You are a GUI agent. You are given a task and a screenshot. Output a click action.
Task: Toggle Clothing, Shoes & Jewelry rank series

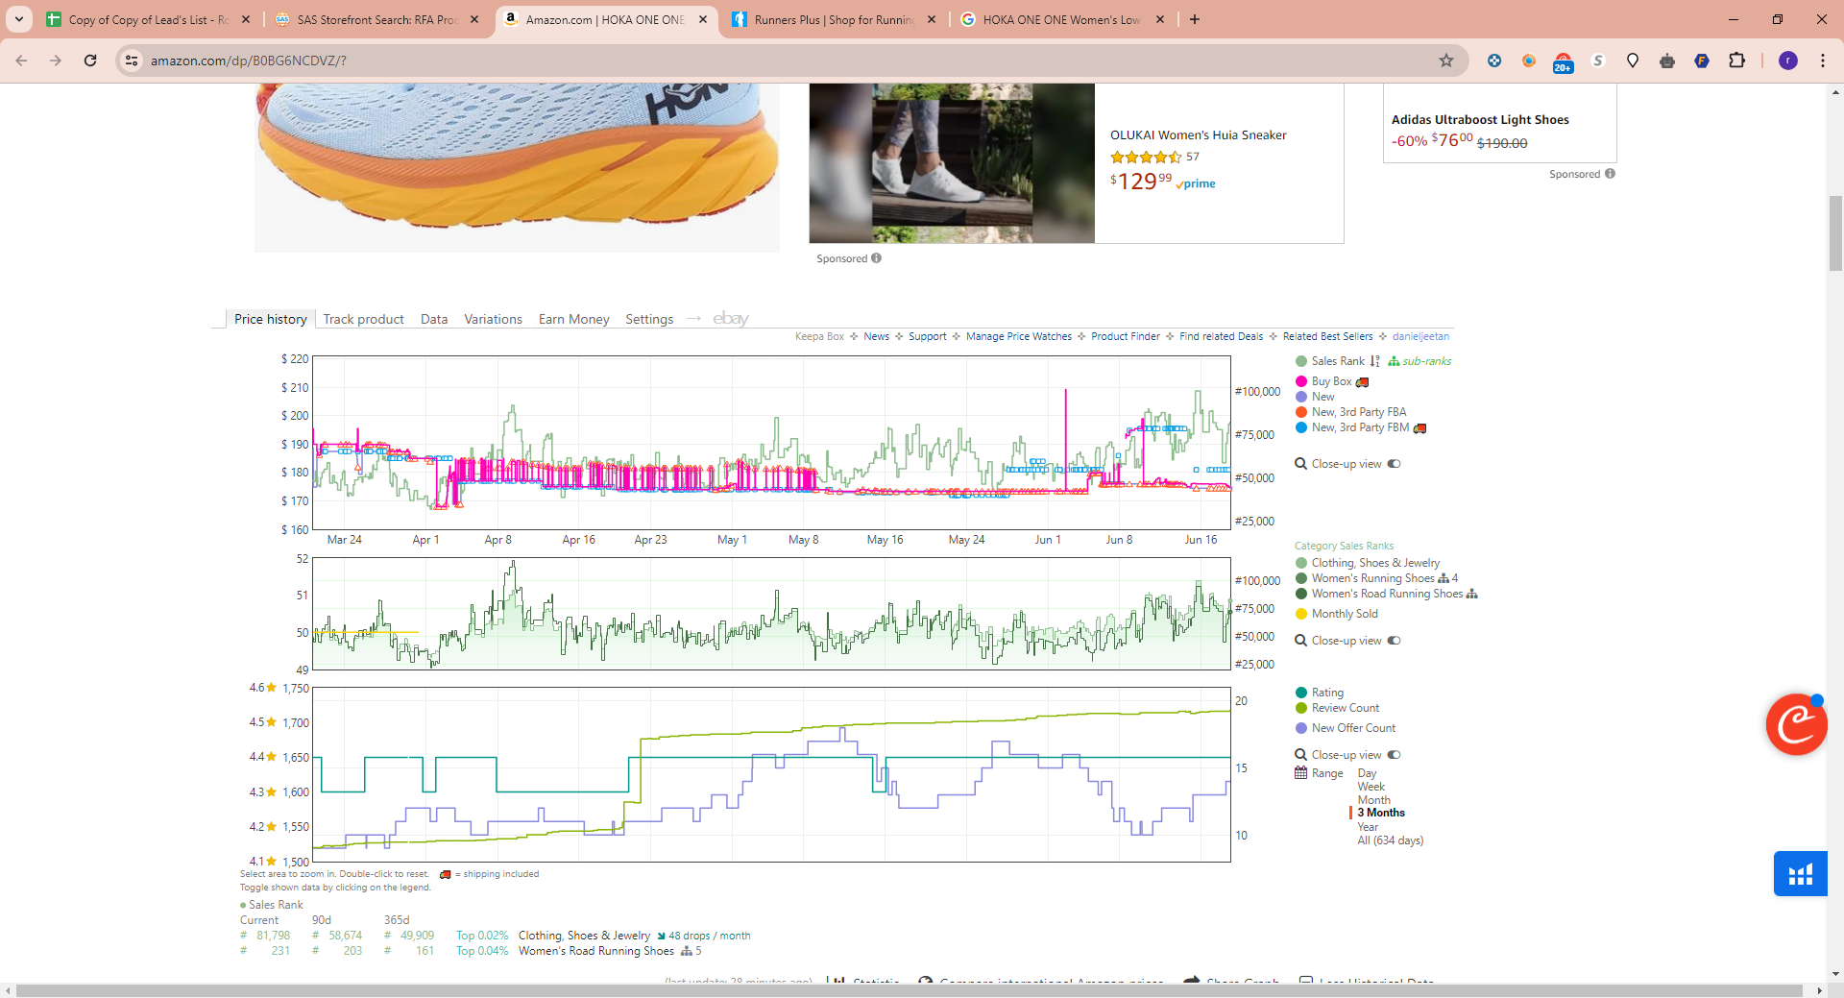click(1368, 563)
